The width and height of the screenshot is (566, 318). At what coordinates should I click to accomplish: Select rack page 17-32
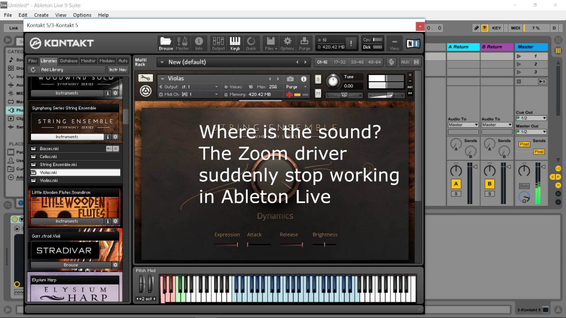coord(340,62)
